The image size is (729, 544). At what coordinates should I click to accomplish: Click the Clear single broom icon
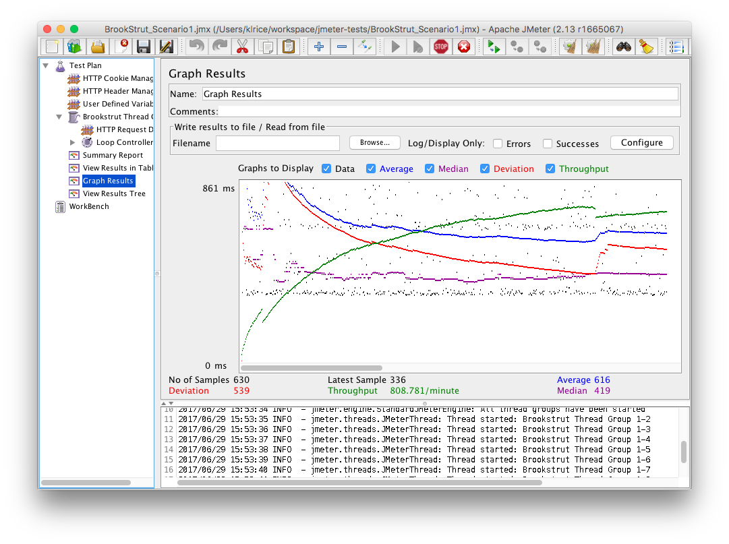(570, 47)
